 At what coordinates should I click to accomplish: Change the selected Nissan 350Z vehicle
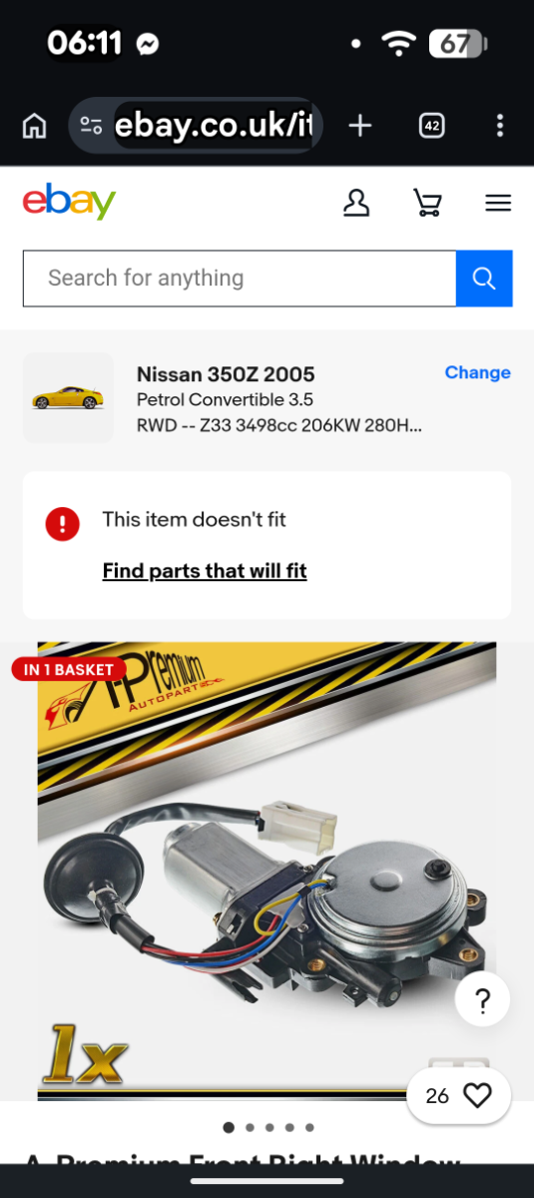coord(477,372)
